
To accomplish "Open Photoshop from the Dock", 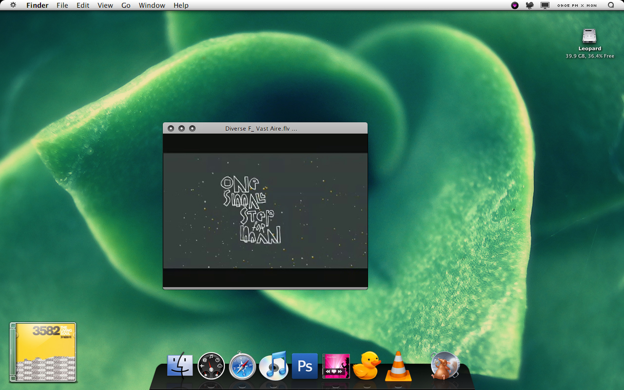I will click(x=305, y=366).
